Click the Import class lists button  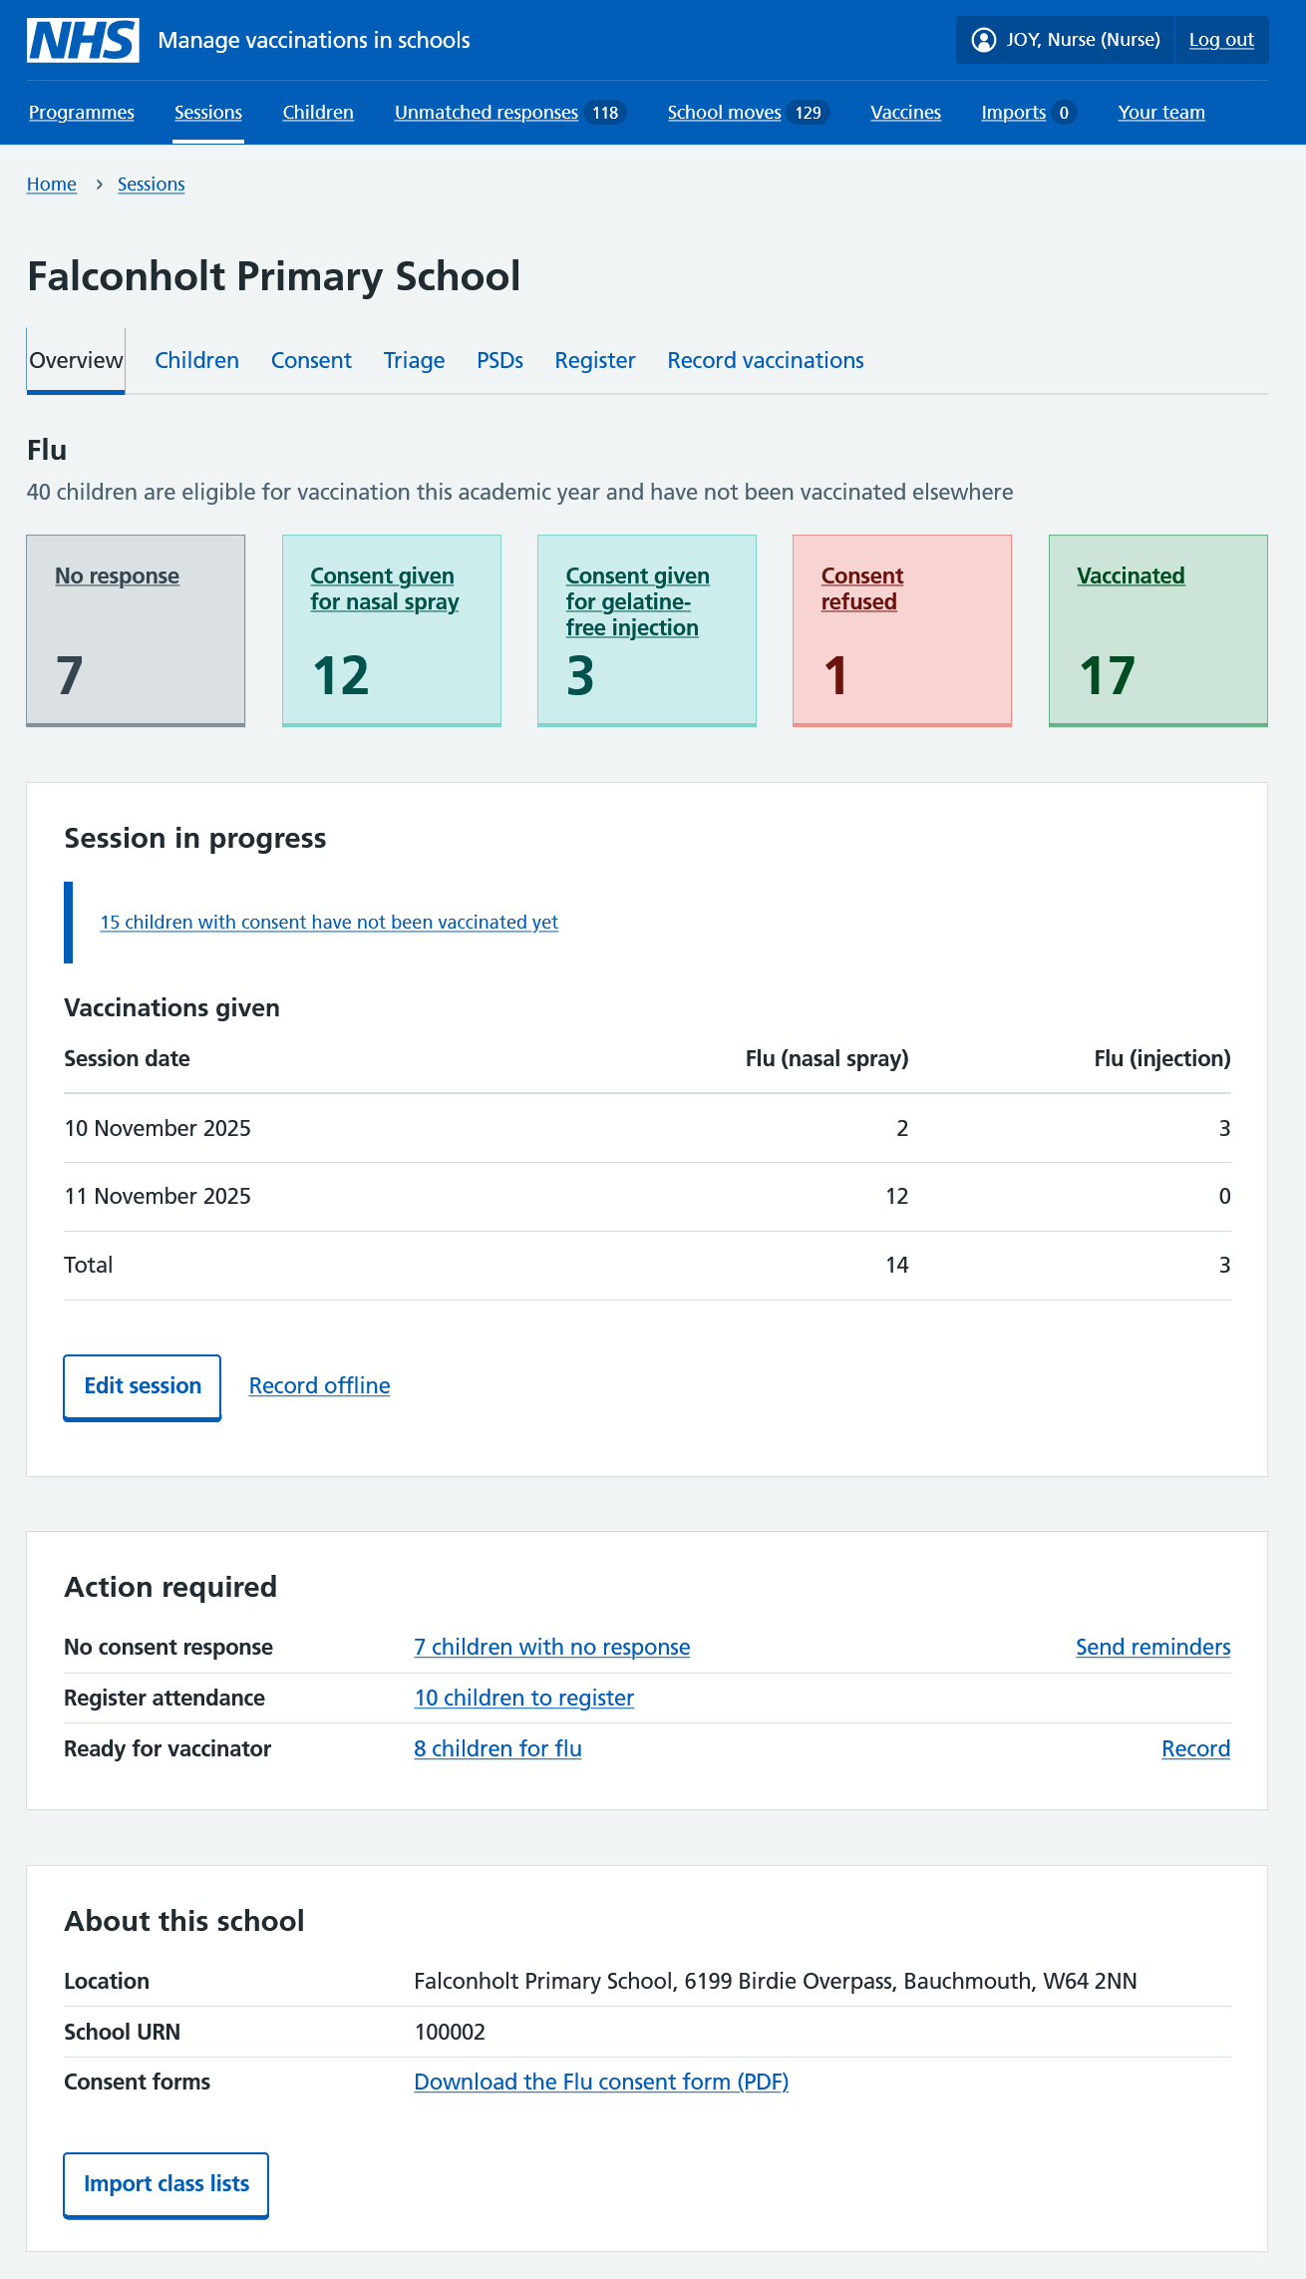(x=166, y=2184)
